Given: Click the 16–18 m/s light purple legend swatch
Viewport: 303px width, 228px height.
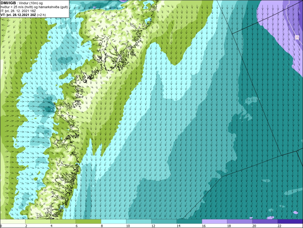Looking at the screenshot, I should 215,221.
